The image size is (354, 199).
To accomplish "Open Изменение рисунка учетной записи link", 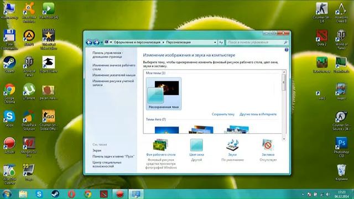I will tap(113, 83).
